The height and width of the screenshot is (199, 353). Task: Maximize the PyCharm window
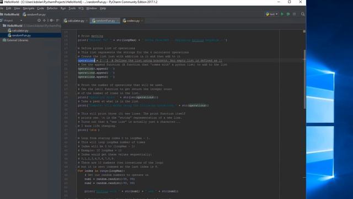point(290,2)
